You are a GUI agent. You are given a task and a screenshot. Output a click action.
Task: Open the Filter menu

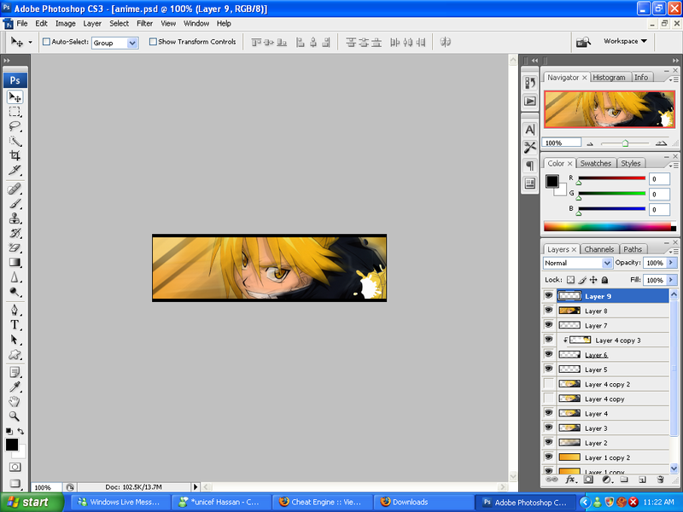(x=144, y=24)
